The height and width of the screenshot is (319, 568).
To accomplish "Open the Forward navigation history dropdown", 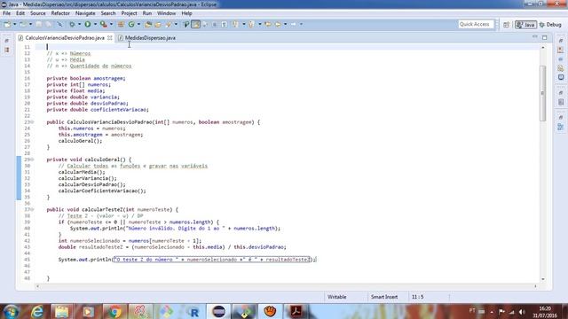I will coord(301,24).
